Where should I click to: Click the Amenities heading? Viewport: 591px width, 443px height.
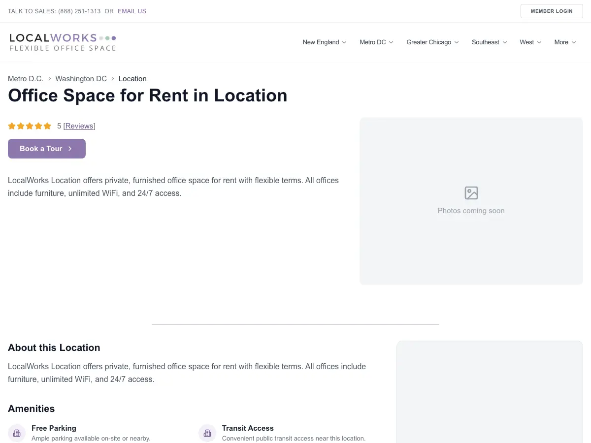pos(32,409)
